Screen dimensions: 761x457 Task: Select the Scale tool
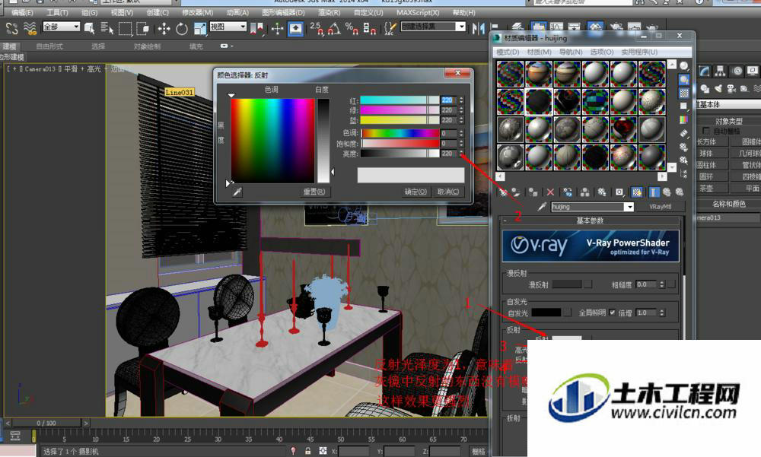200,29
